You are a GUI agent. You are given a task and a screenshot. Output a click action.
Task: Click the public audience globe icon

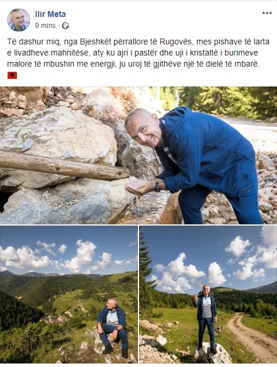point(65,26)
